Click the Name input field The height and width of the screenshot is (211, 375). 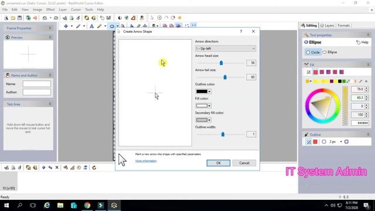pyautogui.click(x=36, y=84)
